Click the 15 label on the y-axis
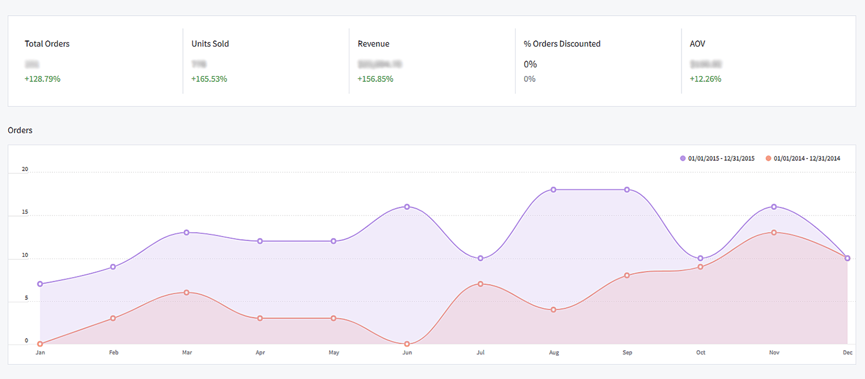This screenshot has width=865, height=379. point(25,212)
